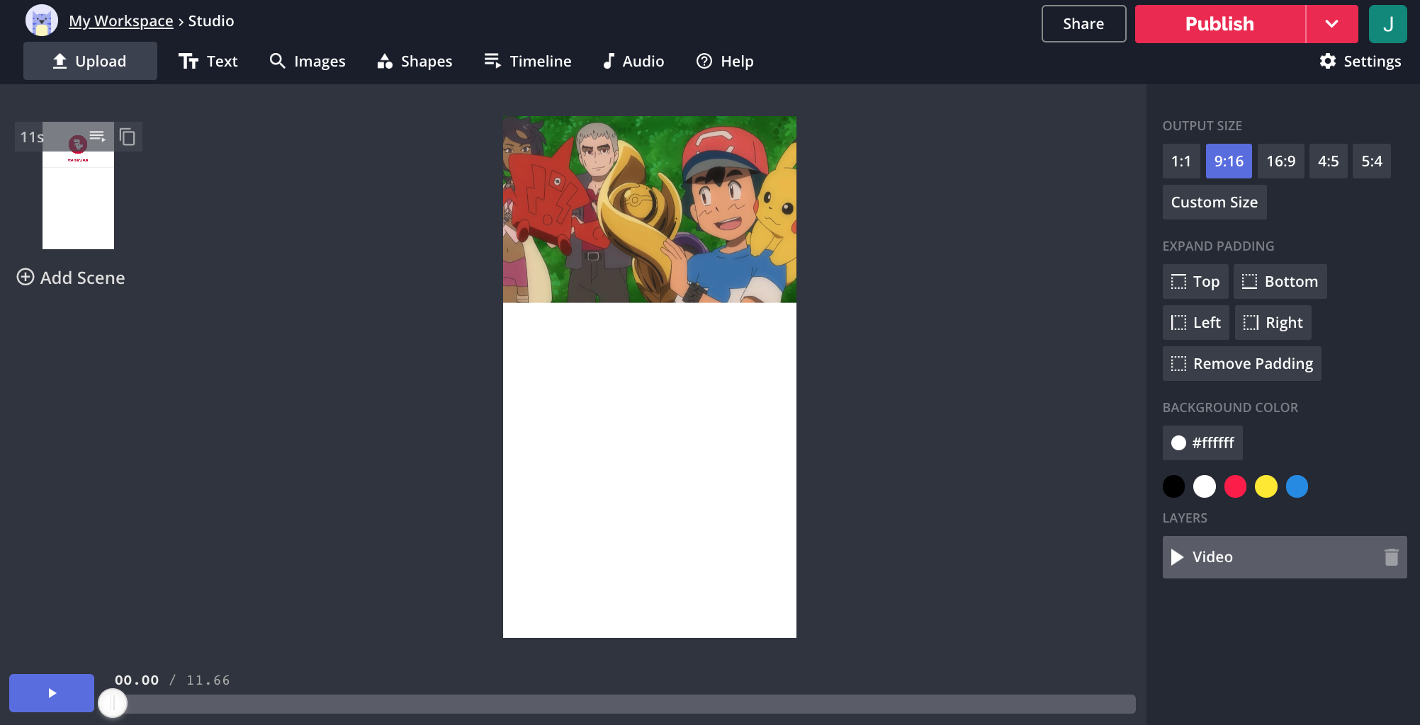Select the 1:1 output size

(1180, 161)
